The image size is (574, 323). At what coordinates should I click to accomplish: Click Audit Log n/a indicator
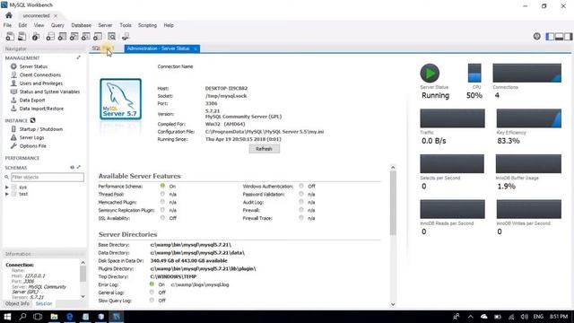click(x=301, y=202)
